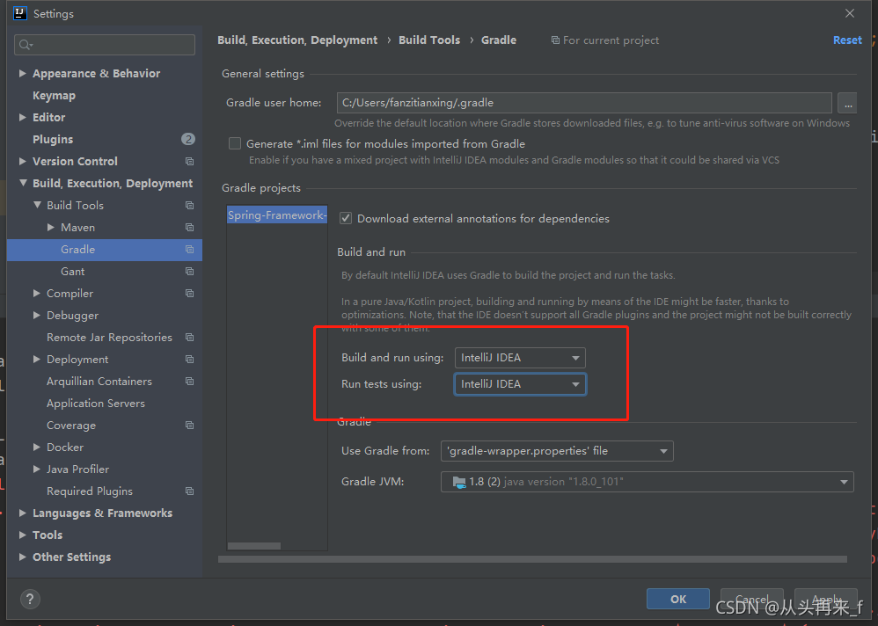Click the project-level icon beside Arquillian Containers
Image resolution: width=878 pixels, height=626 pixels.
point(190,381)
